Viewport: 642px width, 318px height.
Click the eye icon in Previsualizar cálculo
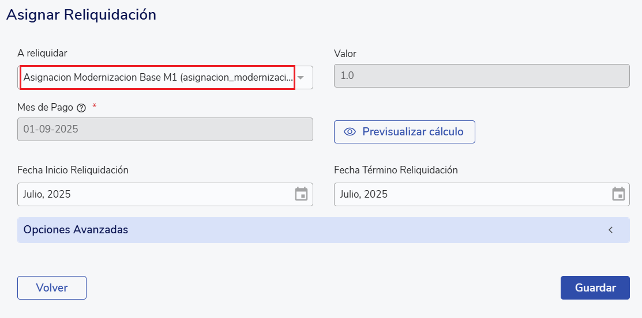pos(350,132)
